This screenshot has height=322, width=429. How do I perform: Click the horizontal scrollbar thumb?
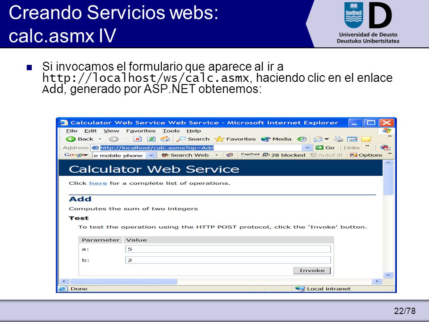tap(124, 281)
